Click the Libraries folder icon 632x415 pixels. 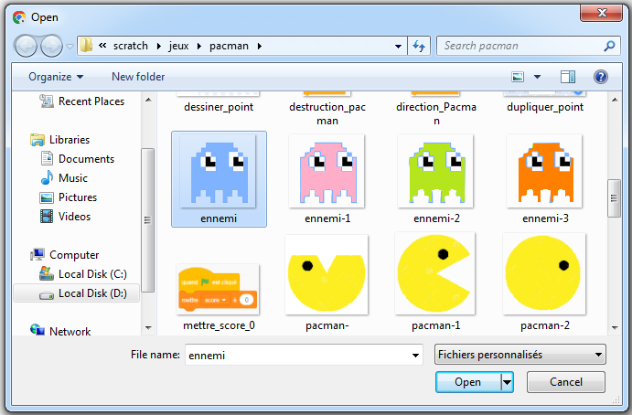[37, 140]
